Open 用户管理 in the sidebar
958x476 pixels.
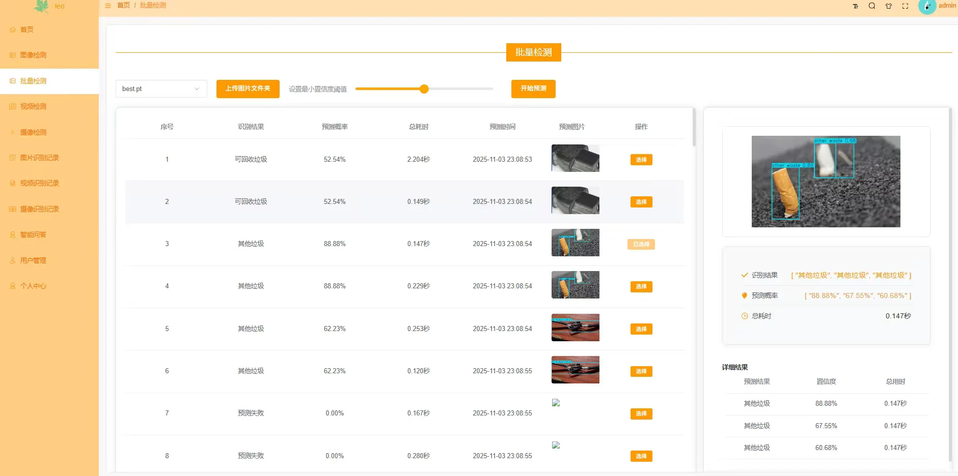[32, 260]
